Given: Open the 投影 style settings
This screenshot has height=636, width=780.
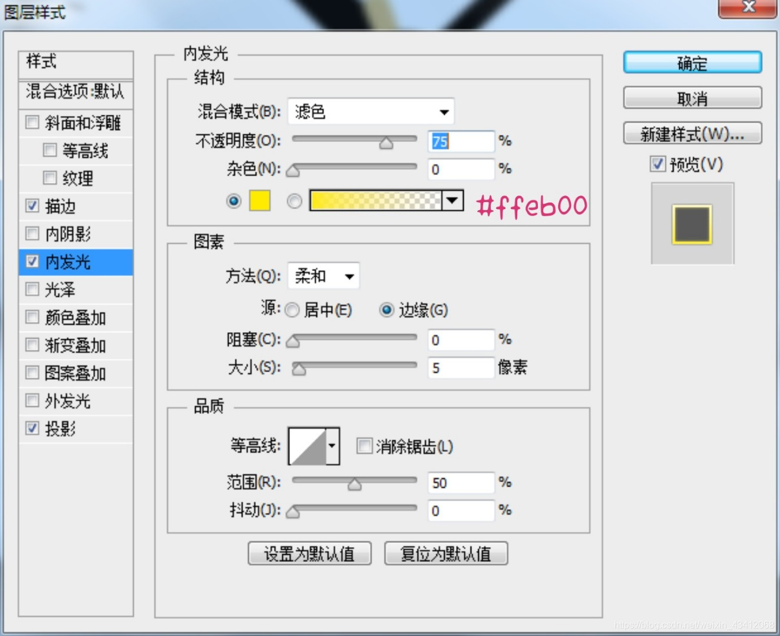Looking at the screenshot, I should pos(60,429).
